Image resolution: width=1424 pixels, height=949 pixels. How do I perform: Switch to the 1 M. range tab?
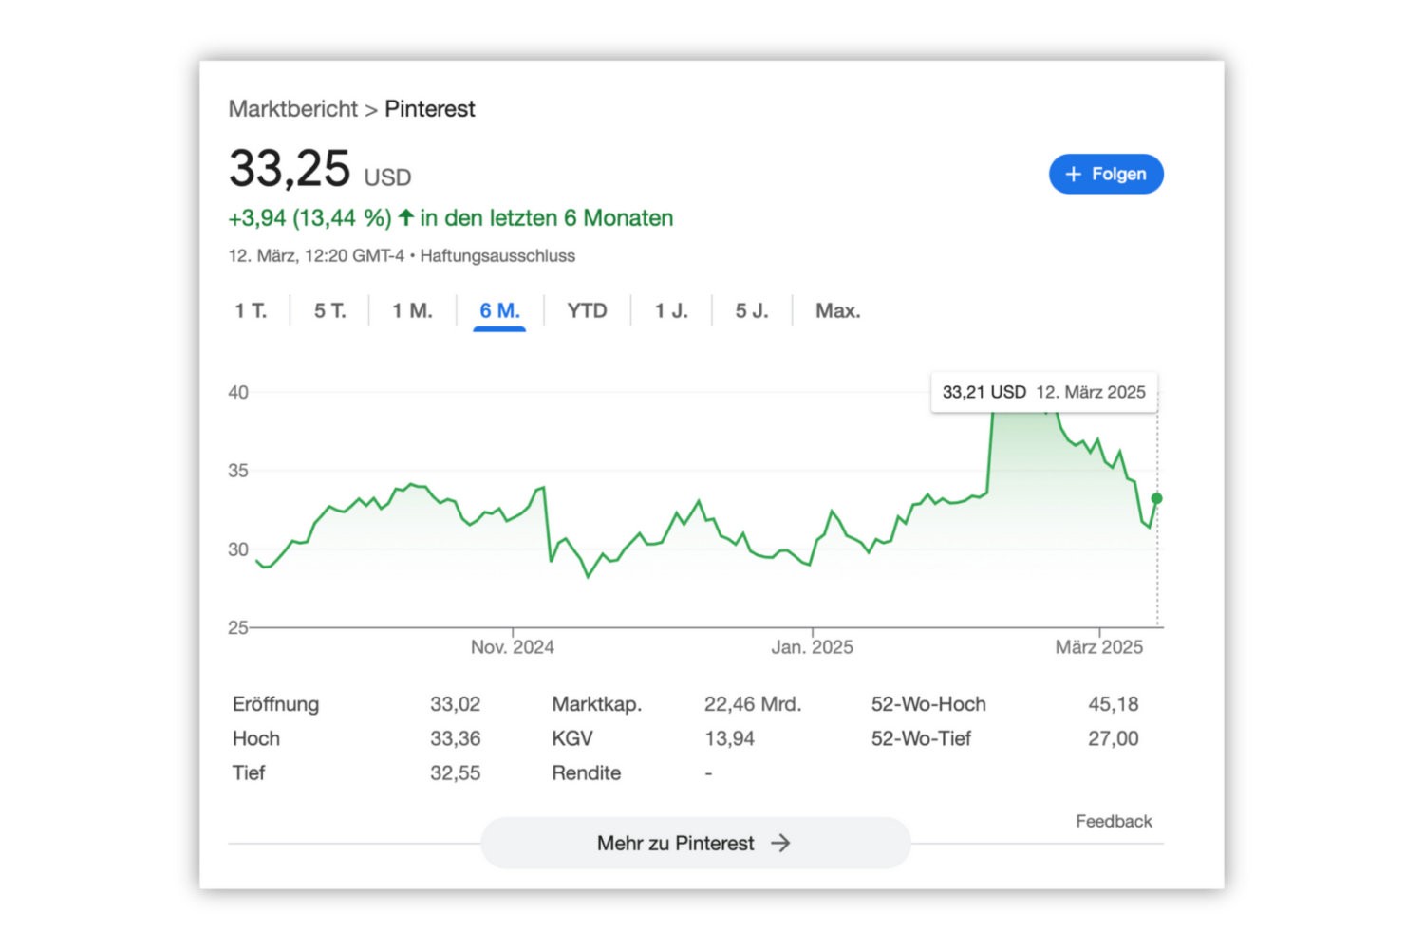click(x=413, y=310)
